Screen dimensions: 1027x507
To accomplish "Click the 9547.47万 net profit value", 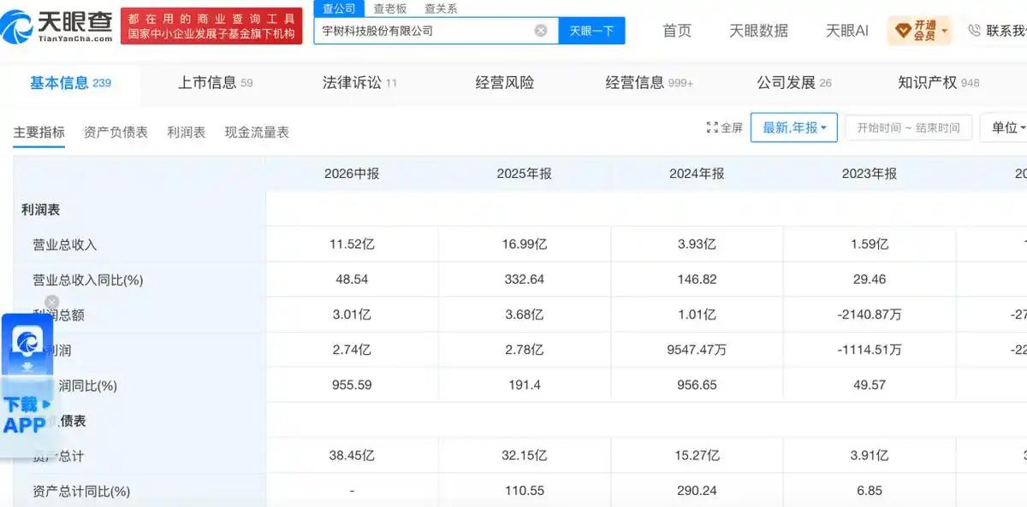I will [x=697, y=350].
